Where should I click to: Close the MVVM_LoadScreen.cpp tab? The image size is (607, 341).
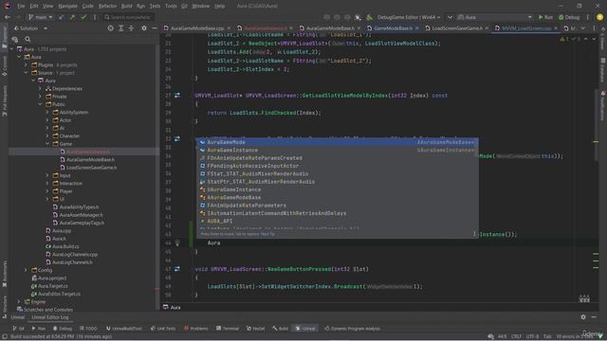coord(556,28)
